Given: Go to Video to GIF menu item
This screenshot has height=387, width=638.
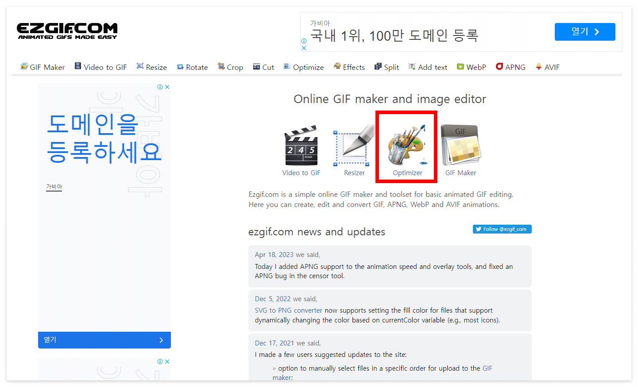Looking at the screenshot, I should coord(101,67).
